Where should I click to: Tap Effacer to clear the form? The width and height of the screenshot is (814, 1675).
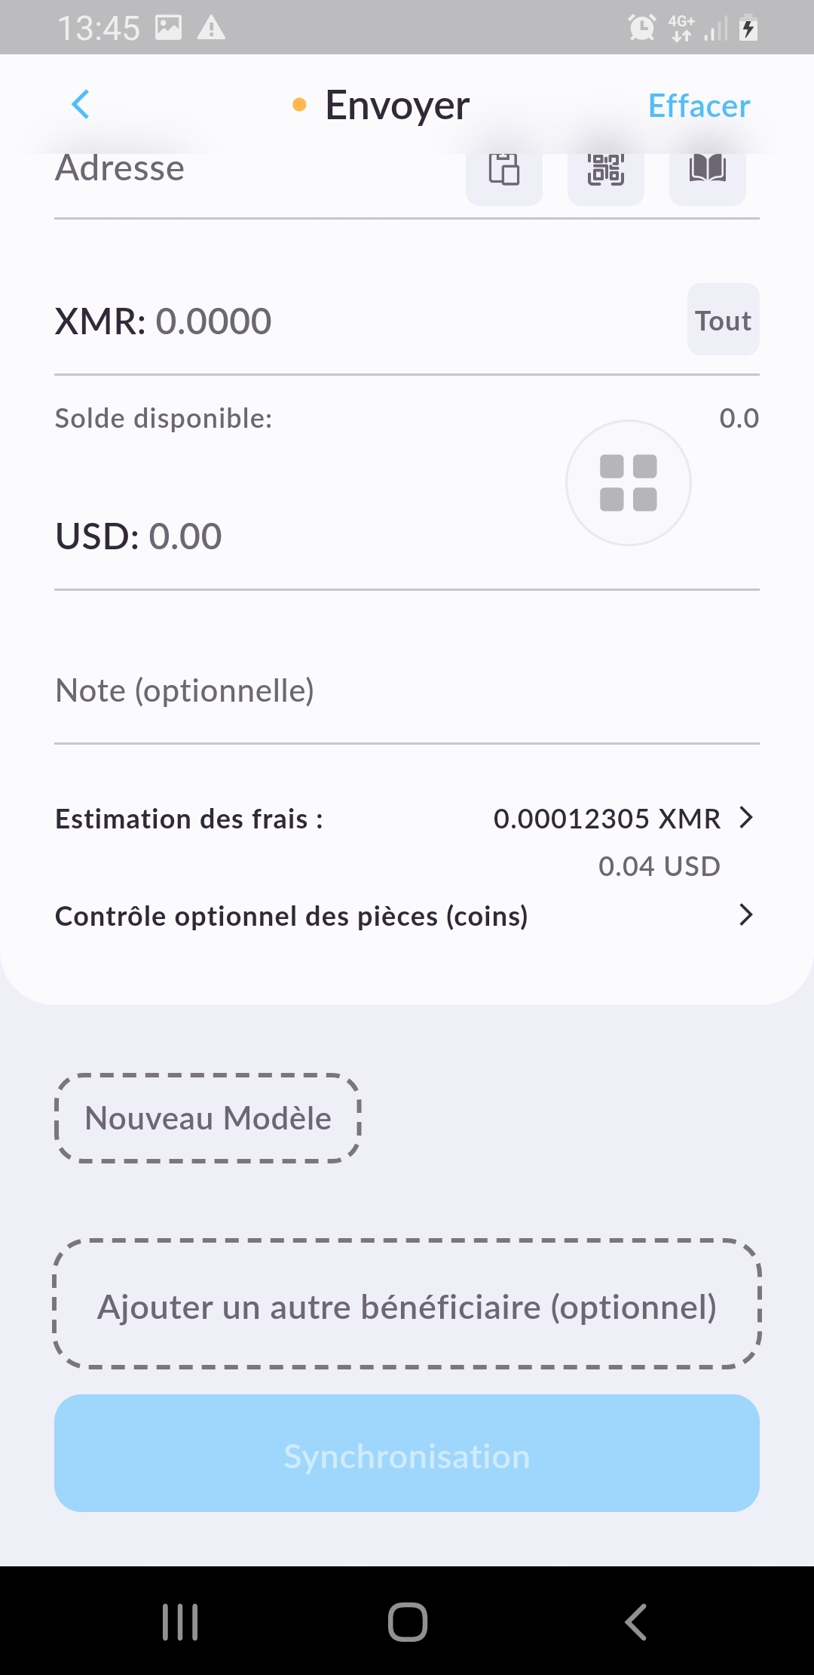(x=699, y=106)
